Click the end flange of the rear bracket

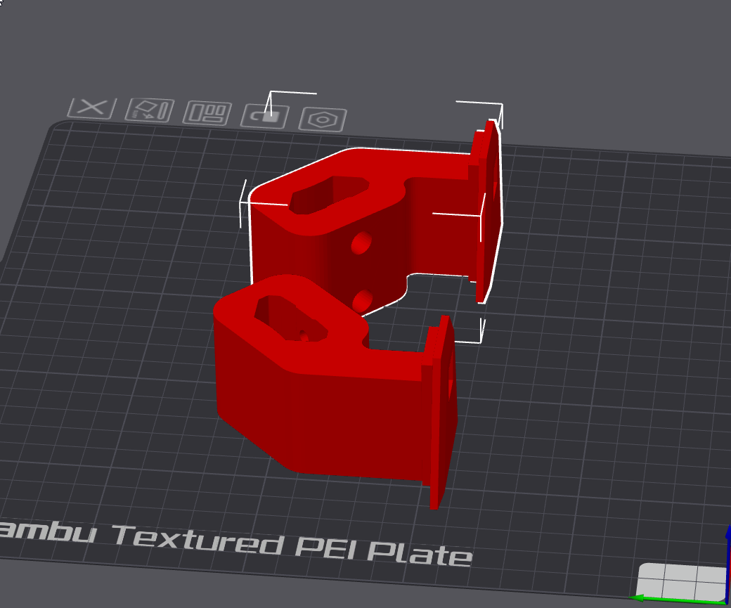tap(489, 211)
